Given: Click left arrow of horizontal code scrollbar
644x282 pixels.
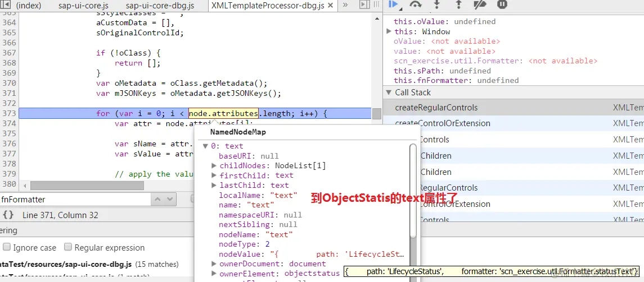Looking at the screenshot, I should [x=25, y=186].
